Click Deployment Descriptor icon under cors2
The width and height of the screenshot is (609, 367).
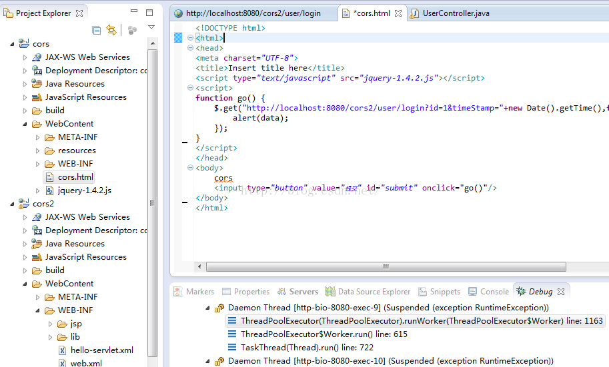click(x=37, y=230)
